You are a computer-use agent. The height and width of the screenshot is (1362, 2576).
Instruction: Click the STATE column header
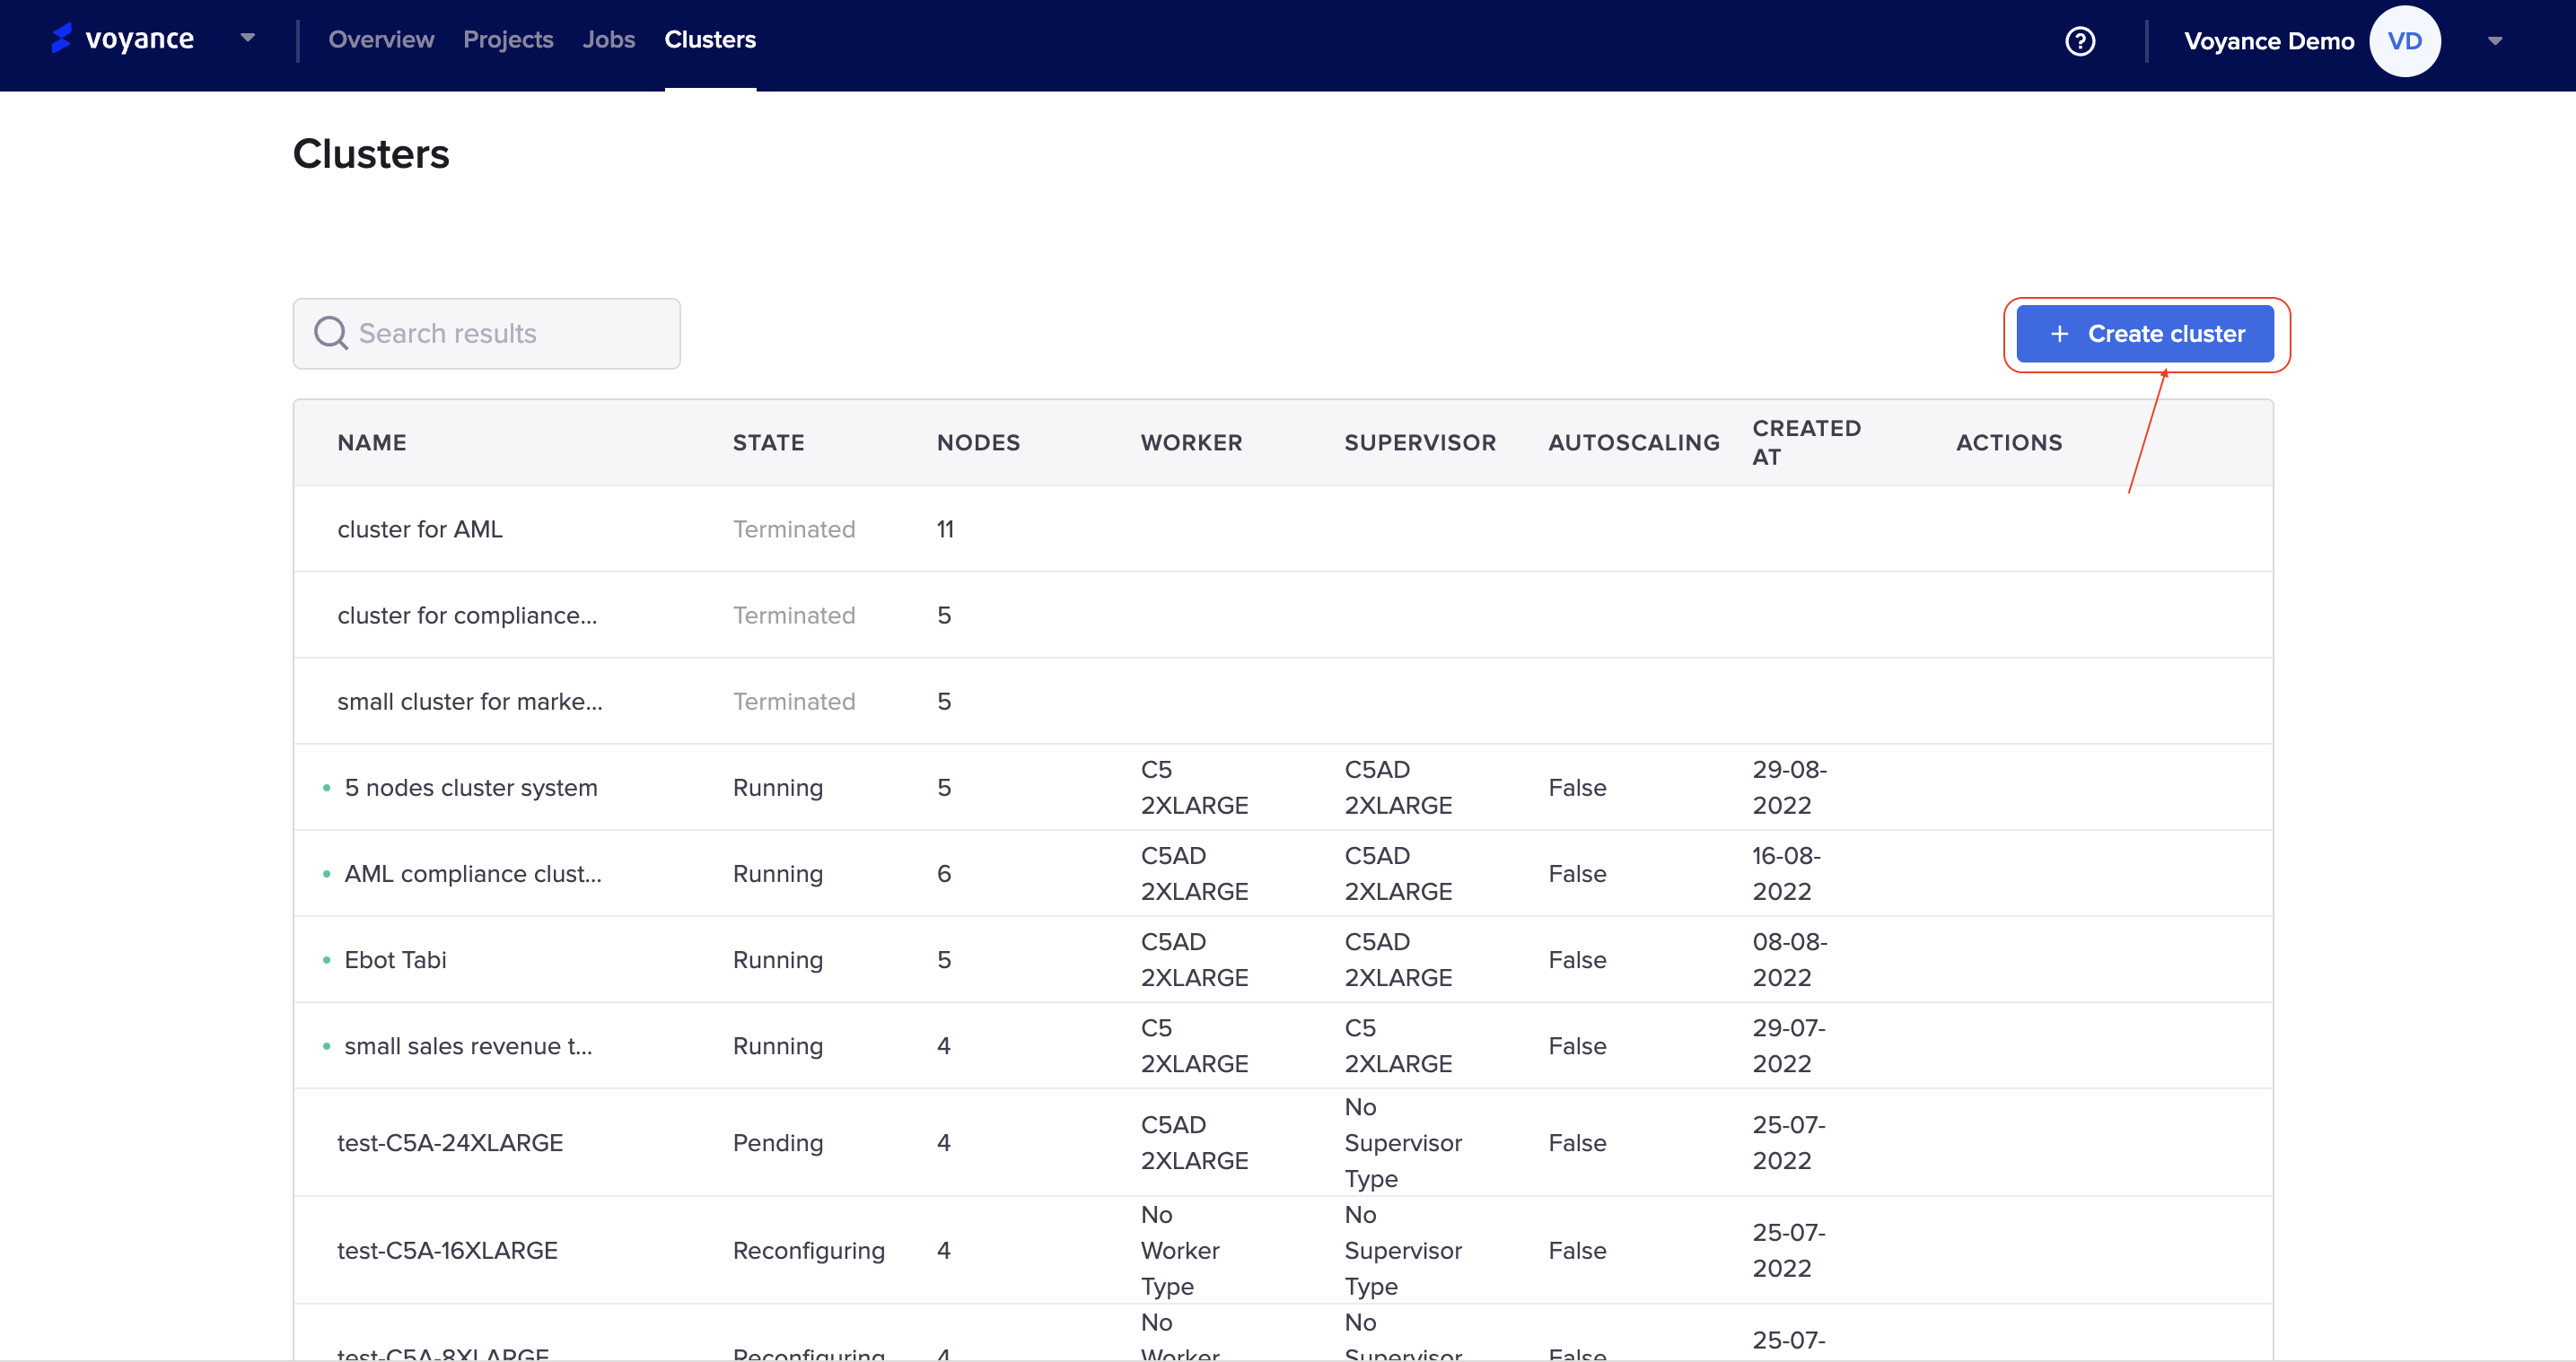(769, 443)
